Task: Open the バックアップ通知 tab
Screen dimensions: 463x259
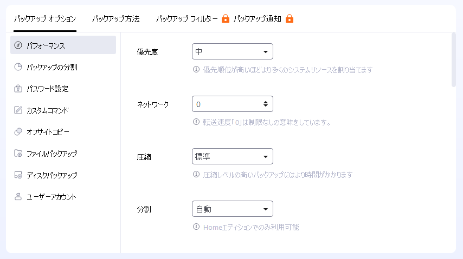Action: [x=257, y=19]
